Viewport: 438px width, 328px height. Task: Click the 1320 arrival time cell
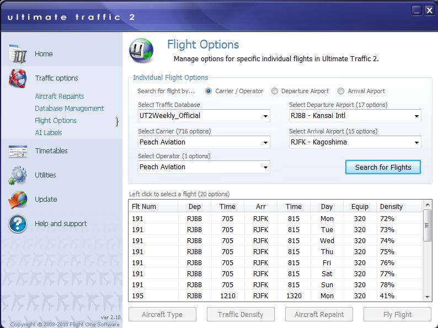coord(294,296)
